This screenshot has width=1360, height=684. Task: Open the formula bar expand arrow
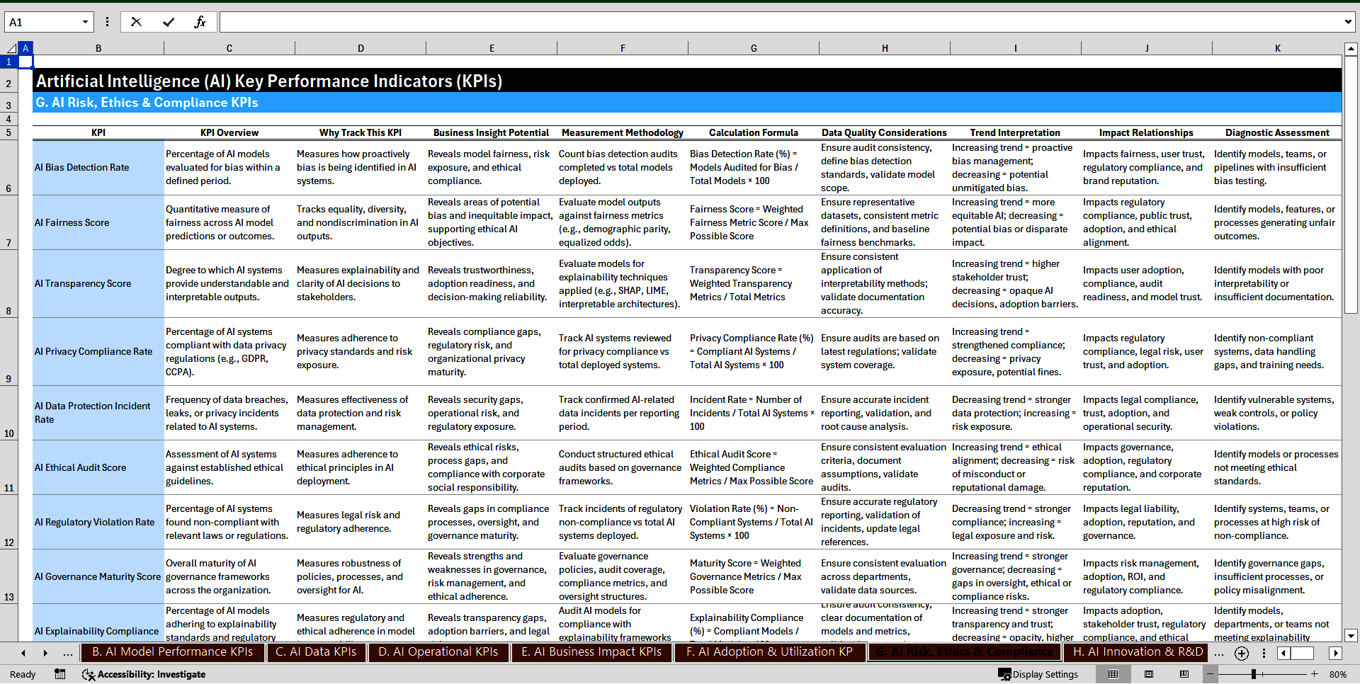(1349, 21)
